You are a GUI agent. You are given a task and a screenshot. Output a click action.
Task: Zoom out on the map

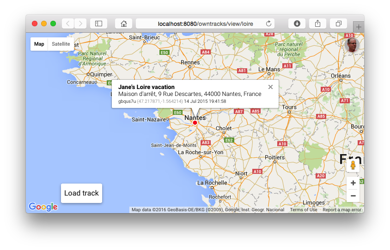pyautogui.click(x=353, y=196)
